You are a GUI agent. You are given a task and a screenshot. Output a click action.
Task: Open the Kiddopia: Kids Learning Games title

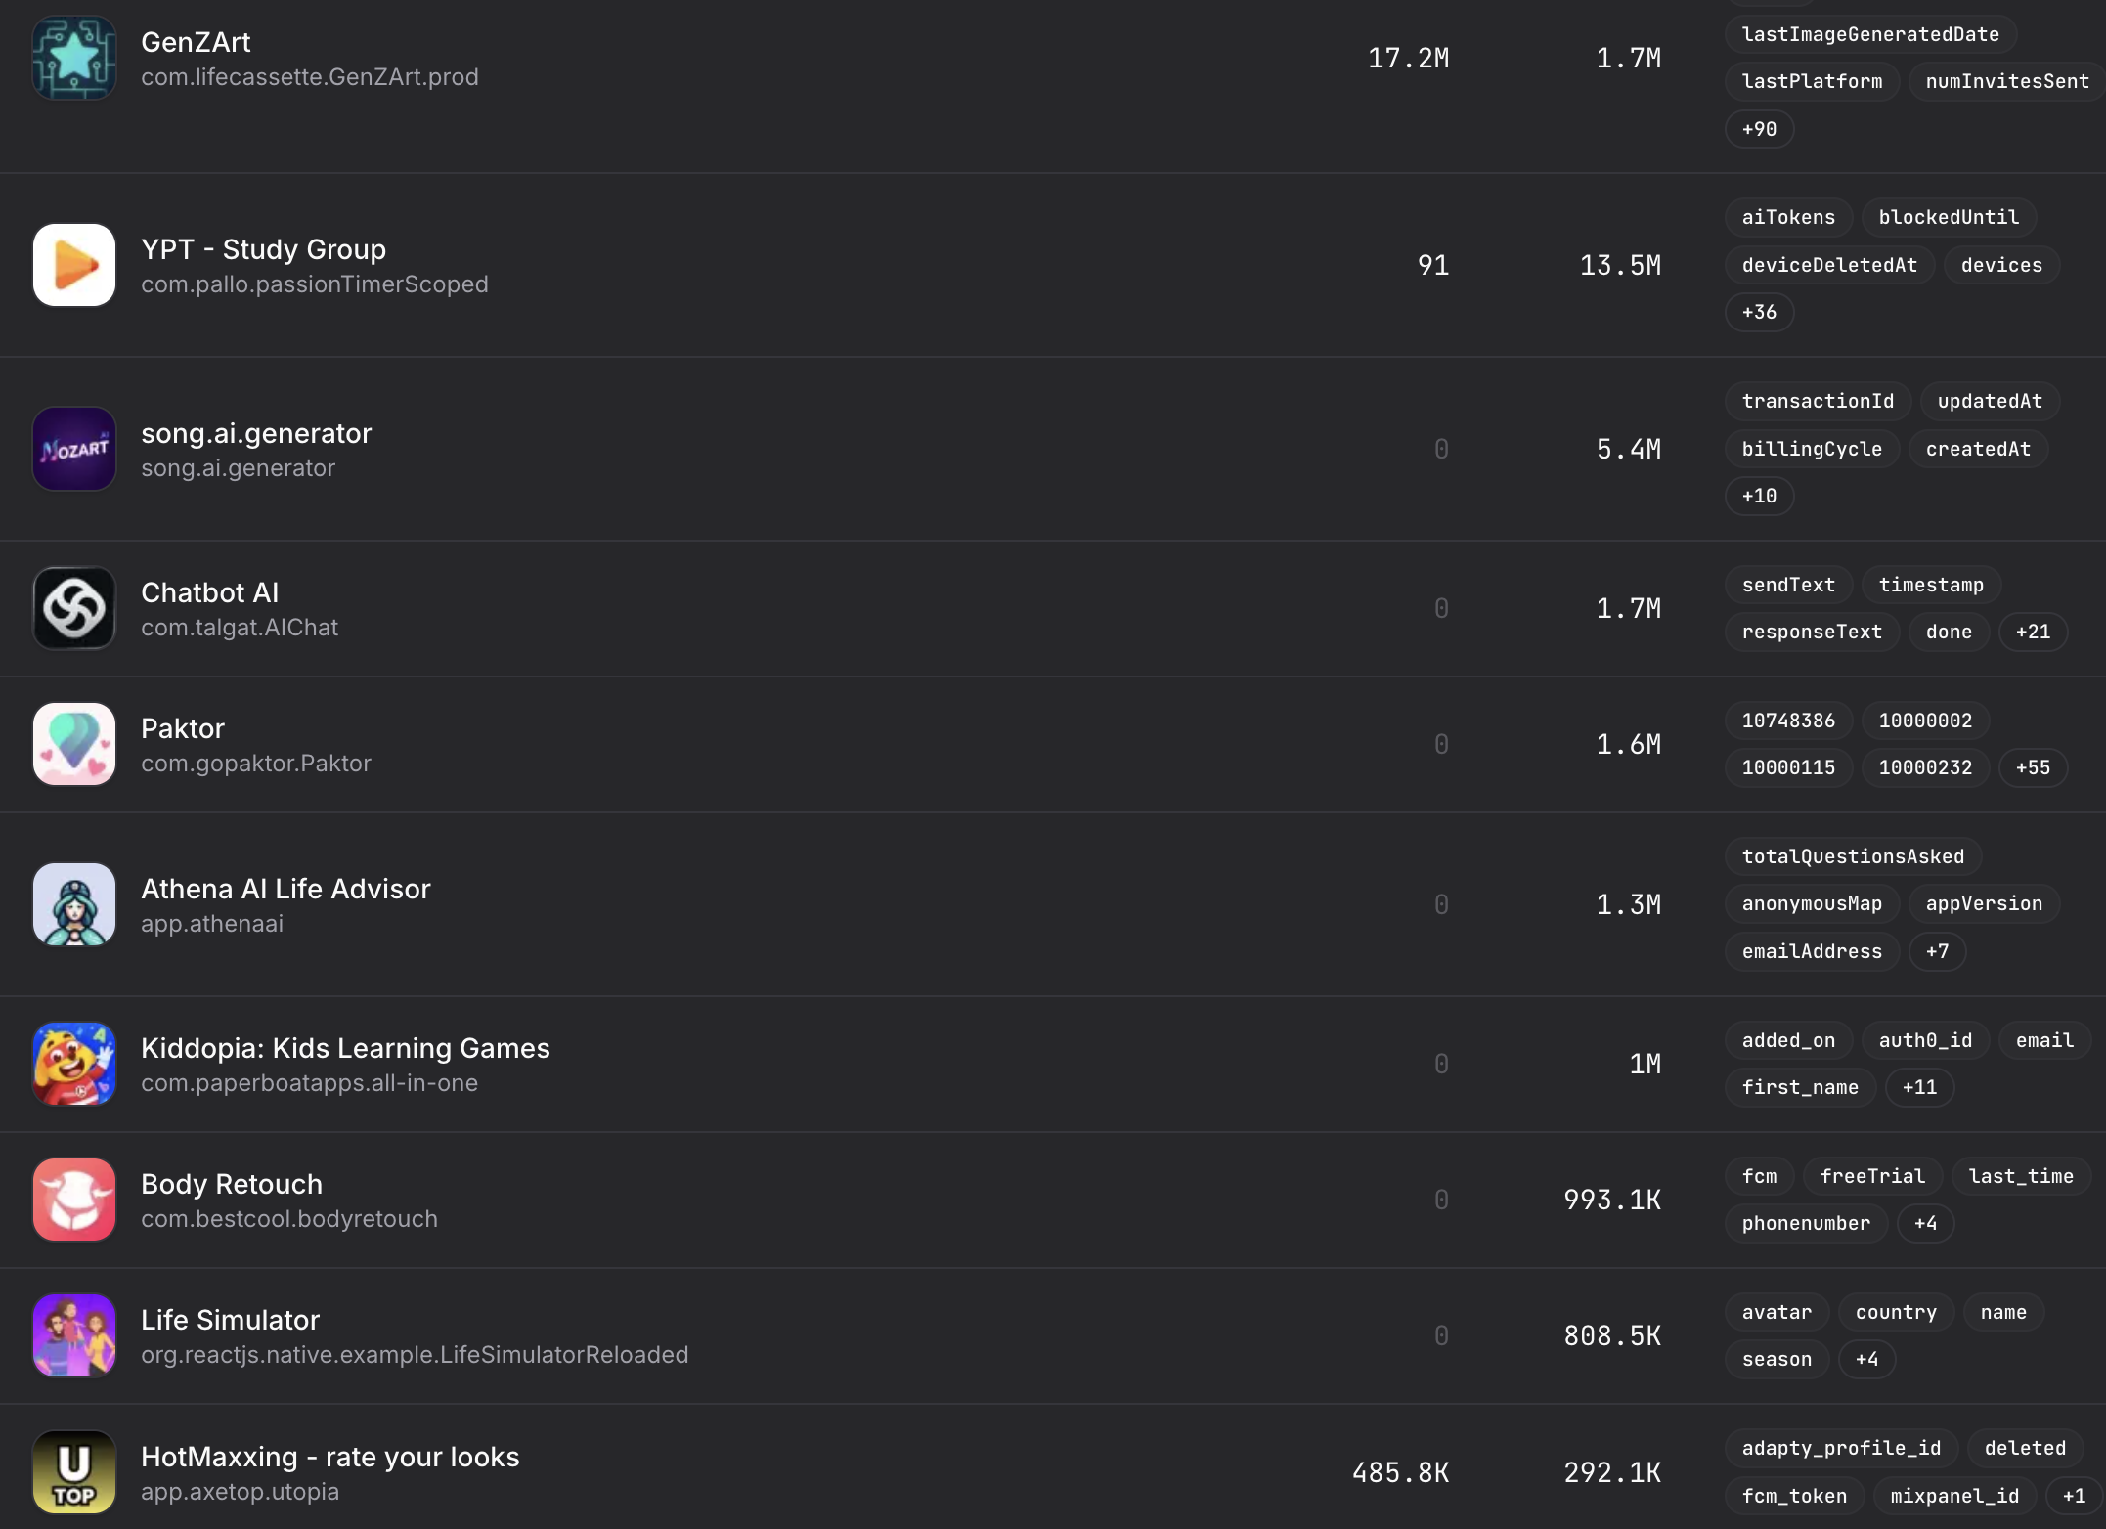[345, 1048]
